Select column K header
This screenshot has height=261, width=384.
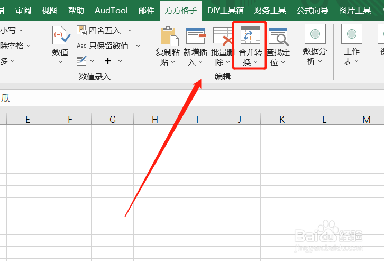click(x=281, y=119)
